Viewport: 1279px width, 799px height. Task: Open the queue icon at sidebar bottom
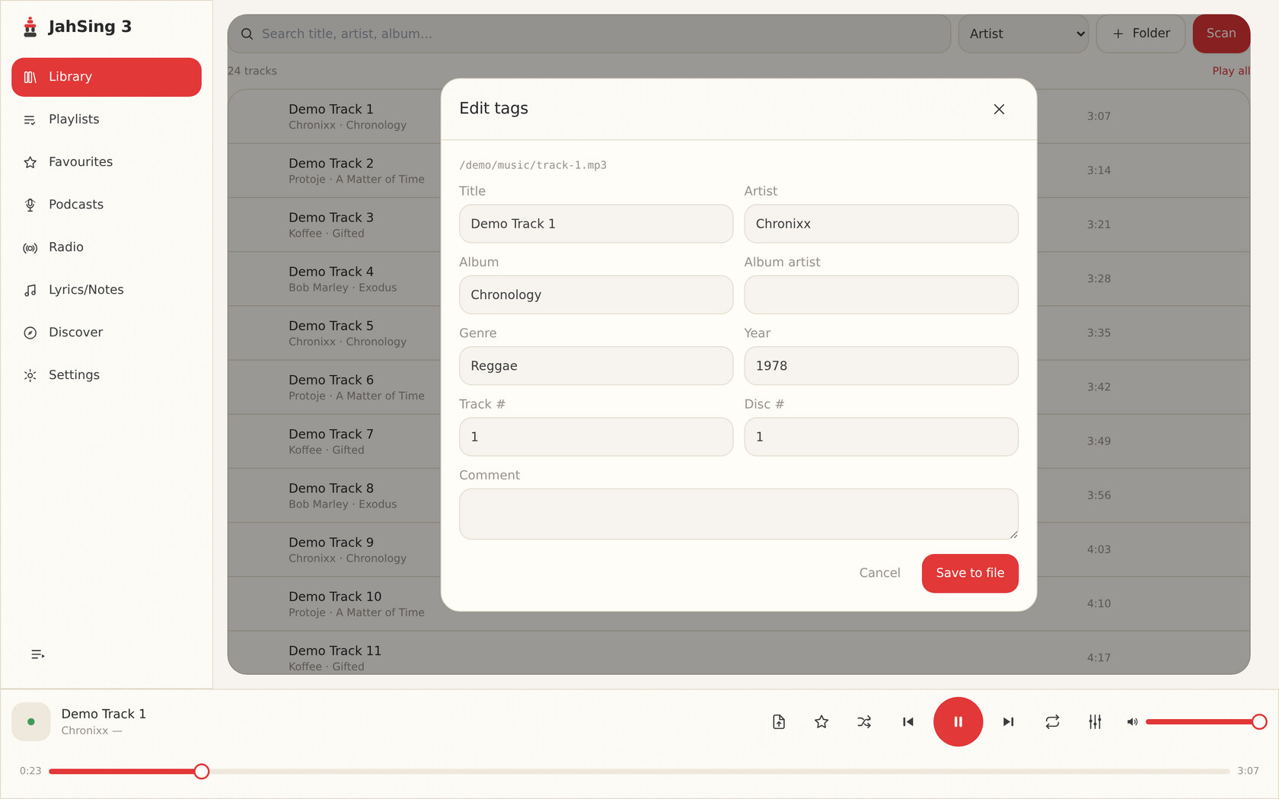click(37, 654)
